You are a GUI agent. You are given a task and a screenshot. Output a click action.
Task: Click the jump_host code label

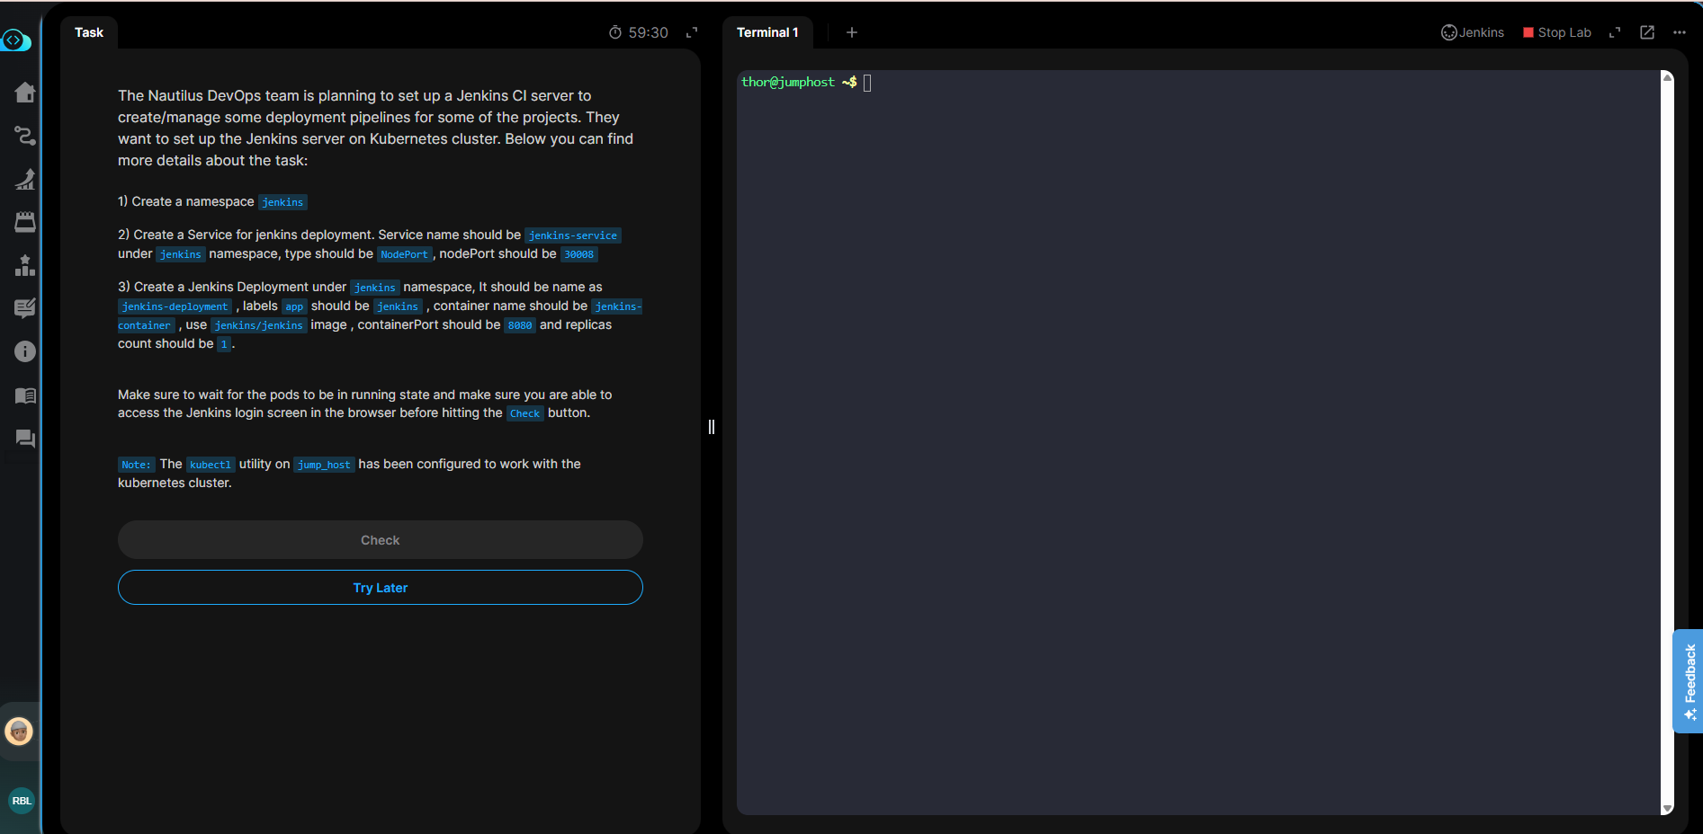point(324,465)
